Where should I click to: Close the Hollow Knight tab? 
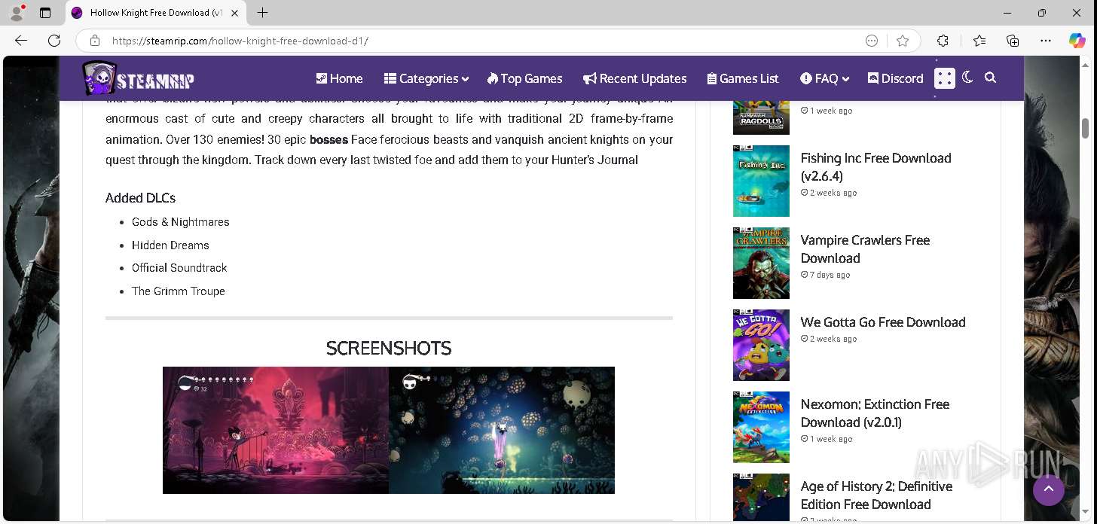tap(234, 13)
